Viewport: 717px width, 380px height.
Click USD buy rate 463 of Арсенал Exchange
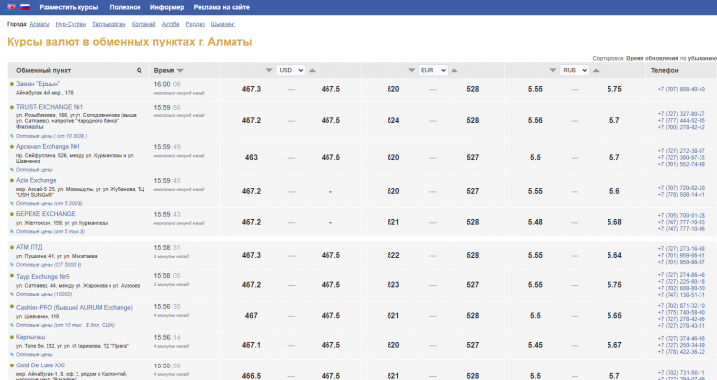click(251, 157)
